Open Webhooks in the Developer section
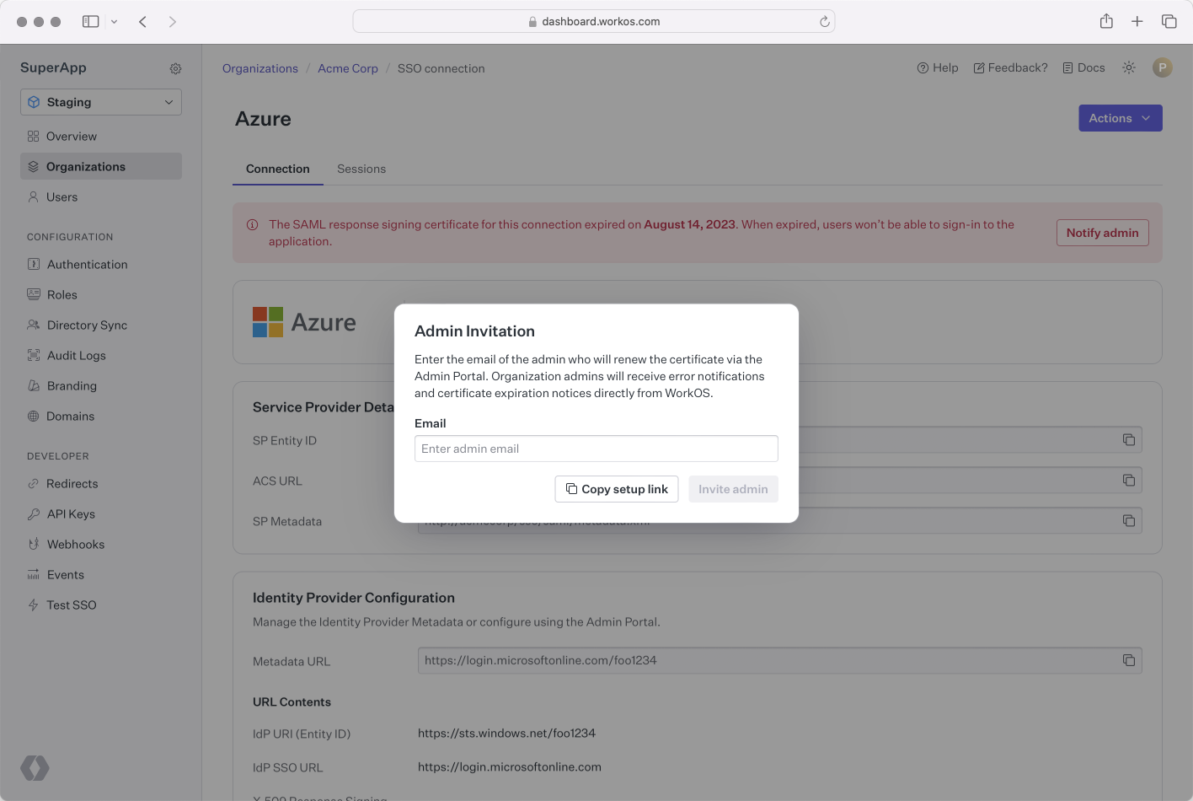1193x801 pixels. [x=75, y=544]
